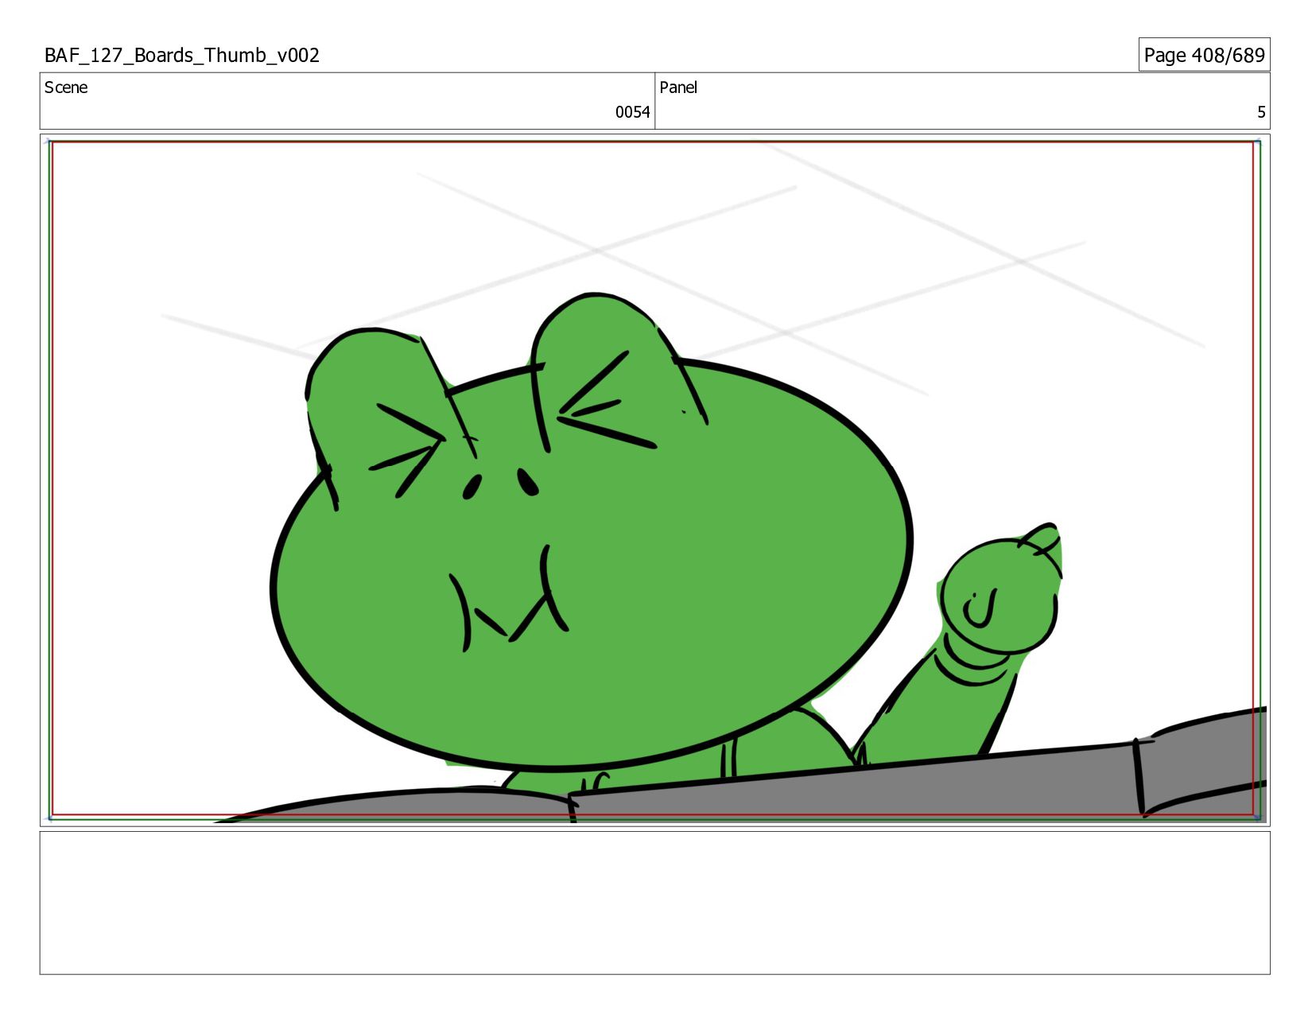Click the empty notes box below the panel
The height and width of the screenshot is (1014, 1312).
[x=654, y=903]
